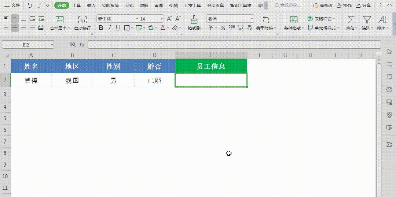Toggle justify alignment
This screenshot has width=396, height=197.
point(32,27)
